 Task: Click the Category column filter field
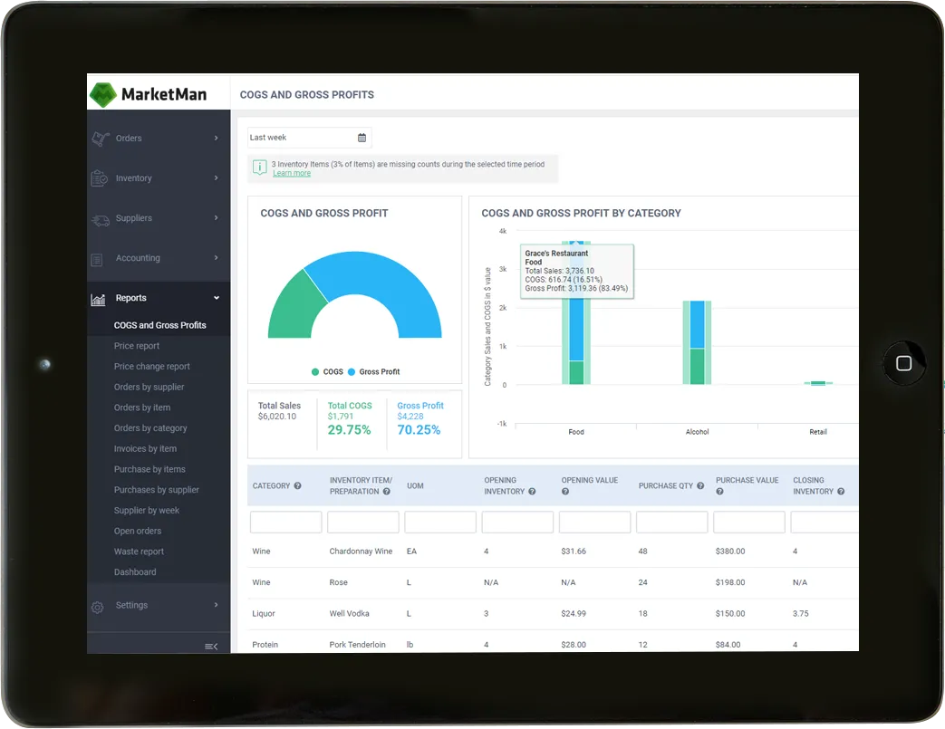pos(285,523)
